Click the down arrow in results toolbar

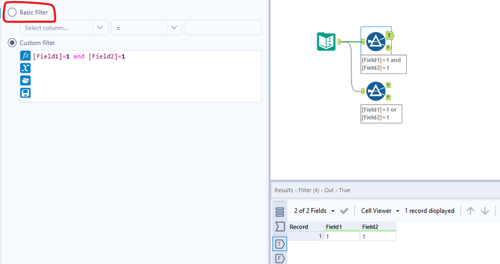[485, 211]
